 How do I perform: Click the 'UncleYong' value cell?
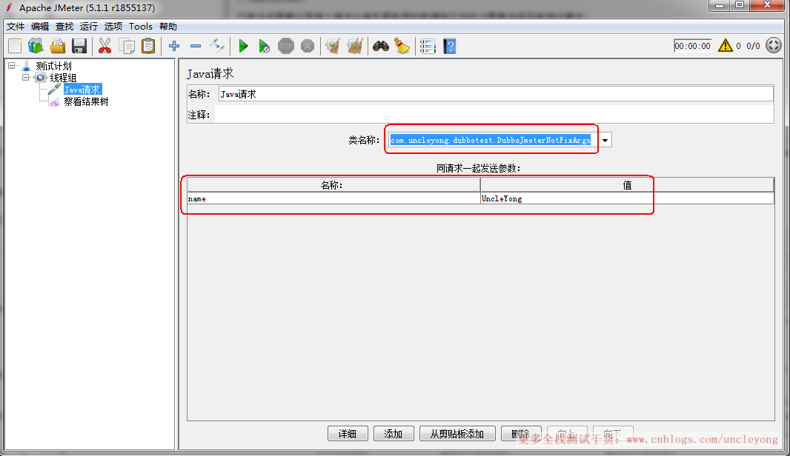click(x=627, y=199)
